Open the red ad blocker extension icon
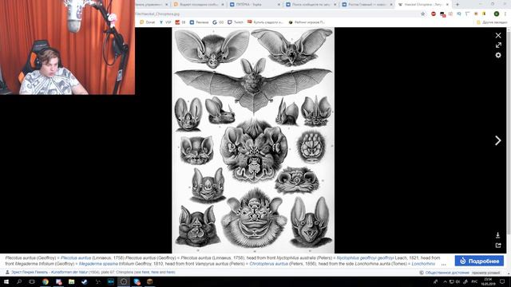The image size is (511, 287). pyautogui.click(x=434, y=14)
